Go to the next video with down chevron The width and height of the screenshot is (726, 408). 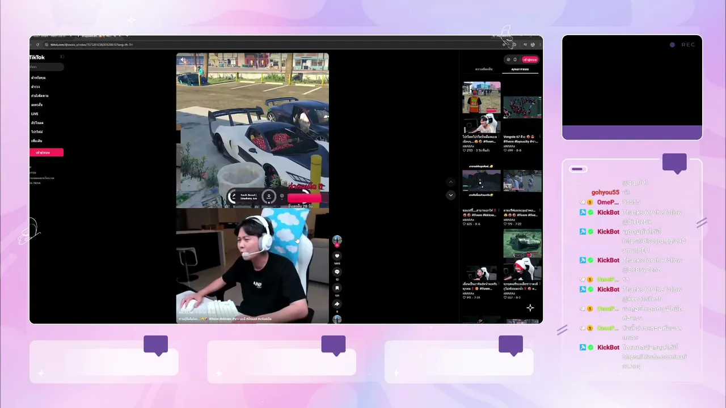point(451,195)
